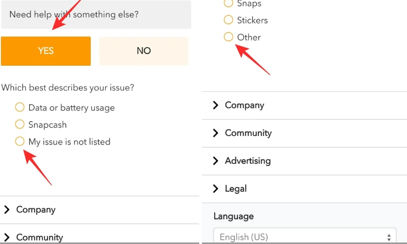
Task: Click the Need help with something else box
Action: 96,14
